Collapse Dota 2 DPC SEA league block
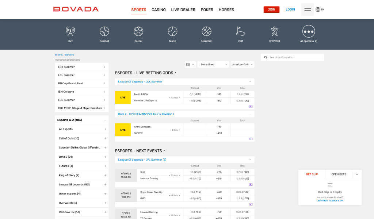Viewport: 374px width, 219px height. tap(250, 114)
